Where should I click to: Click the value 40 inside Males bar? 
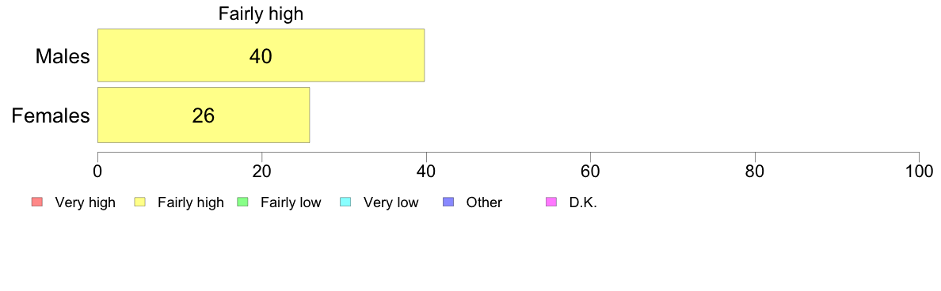[x=261, y=56]
